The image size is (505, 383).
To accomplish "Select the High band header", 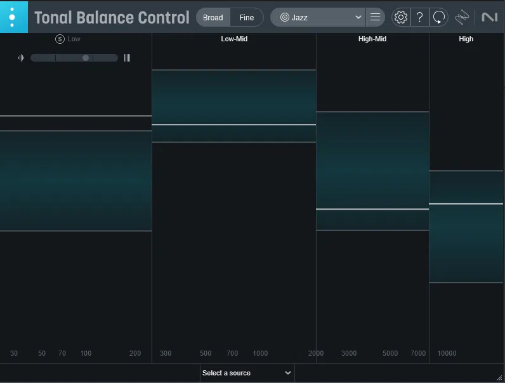I will [x=466, y=39].
